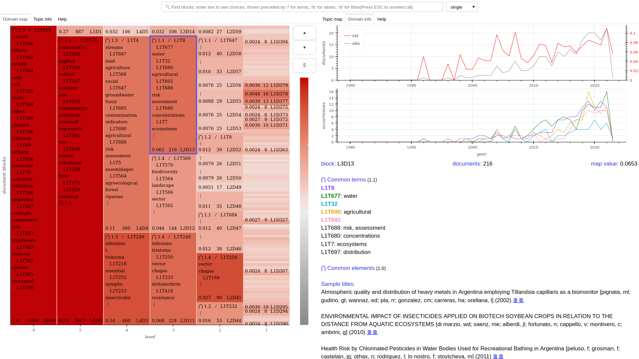
Task: Click 'L1T697: distribution' term row
Action: 346,252
